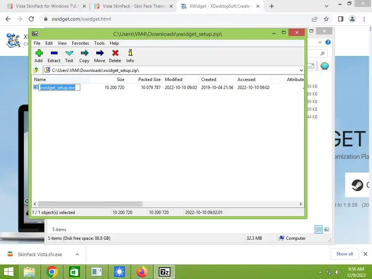Bookmark this page with the star icon

pyautogui.click(x=326, y=19)
